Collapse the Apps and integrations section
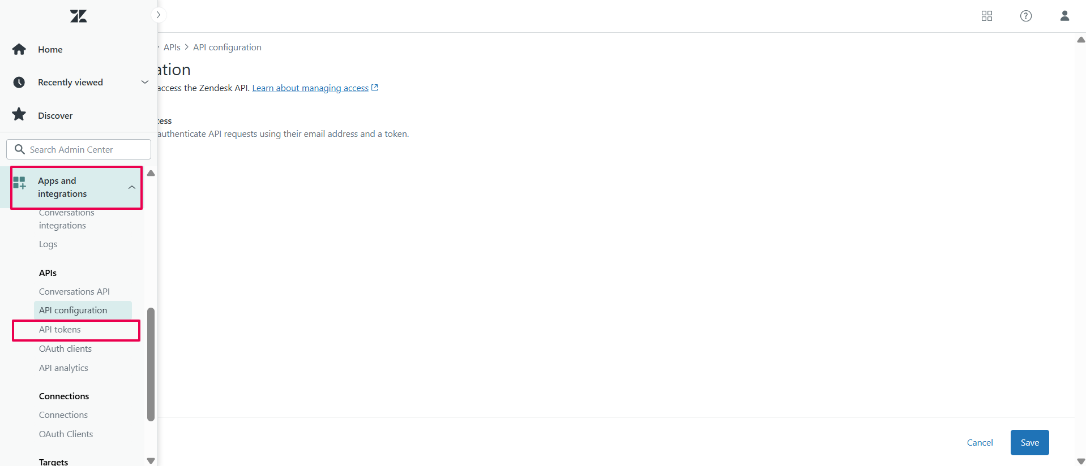1086x466 pixels. click(131, 187)
